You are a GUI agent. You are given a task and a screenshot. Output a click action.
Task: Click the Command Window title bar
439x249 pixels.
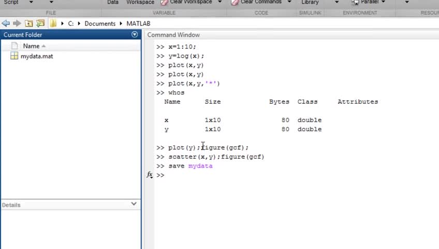292,35
